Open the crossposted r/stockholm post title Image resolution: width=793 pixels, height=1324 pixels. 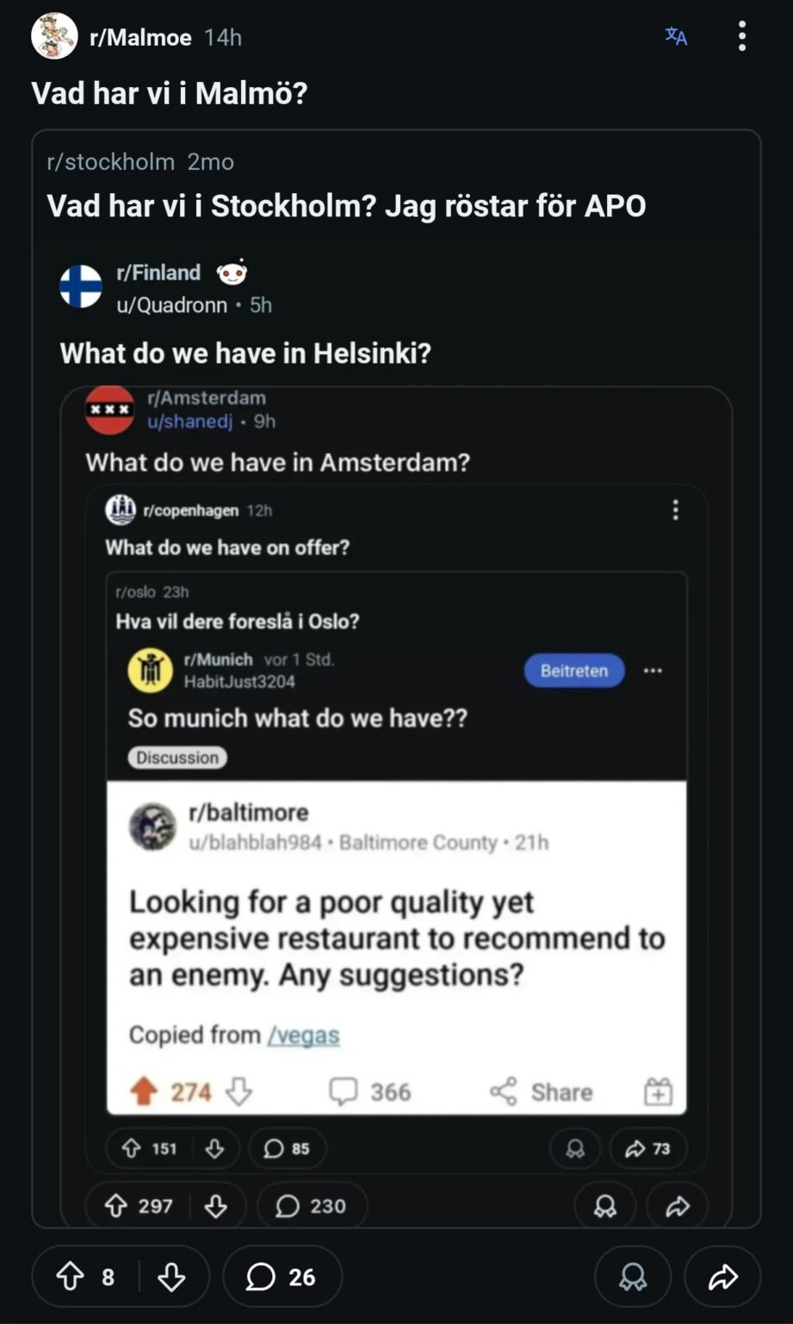(346, 206)
